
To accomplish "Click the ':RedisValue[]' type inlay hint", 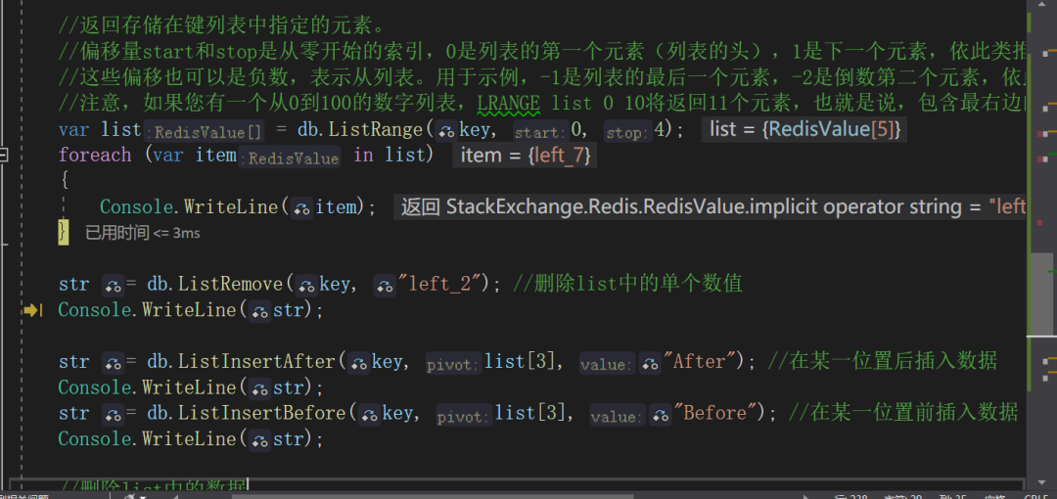I will coord(204,131).
